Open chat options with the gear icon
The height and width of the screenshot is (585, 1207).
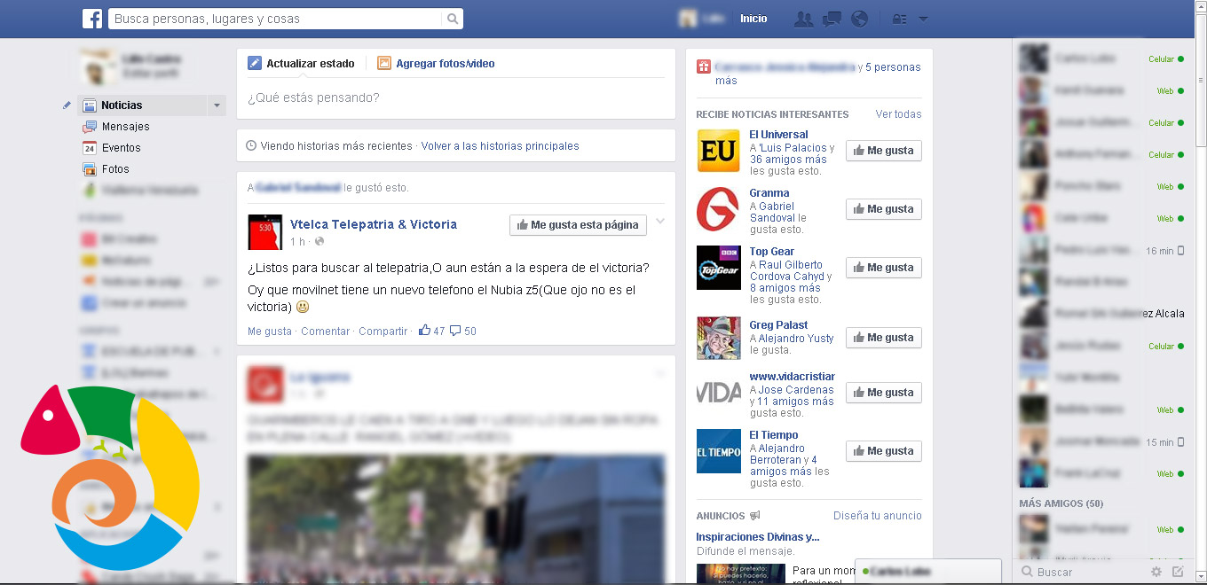[1157, 572]
